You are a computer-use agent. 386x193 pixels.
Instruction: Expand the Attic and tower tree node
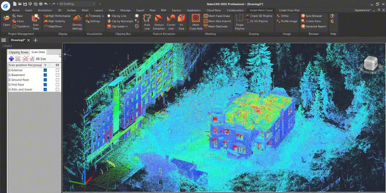pos(9,90)
